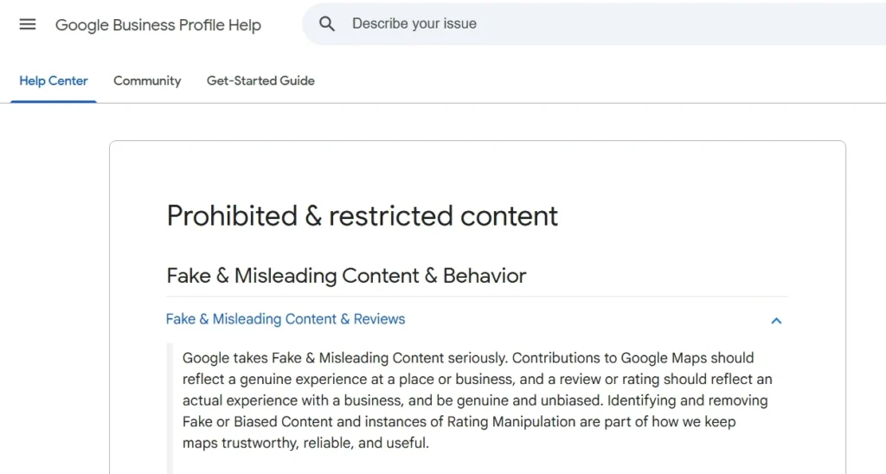This screenshot has height=474, width=886.
Task: Click the "Prohibited & restricted content" heading
Action: [x=363, y=215]
